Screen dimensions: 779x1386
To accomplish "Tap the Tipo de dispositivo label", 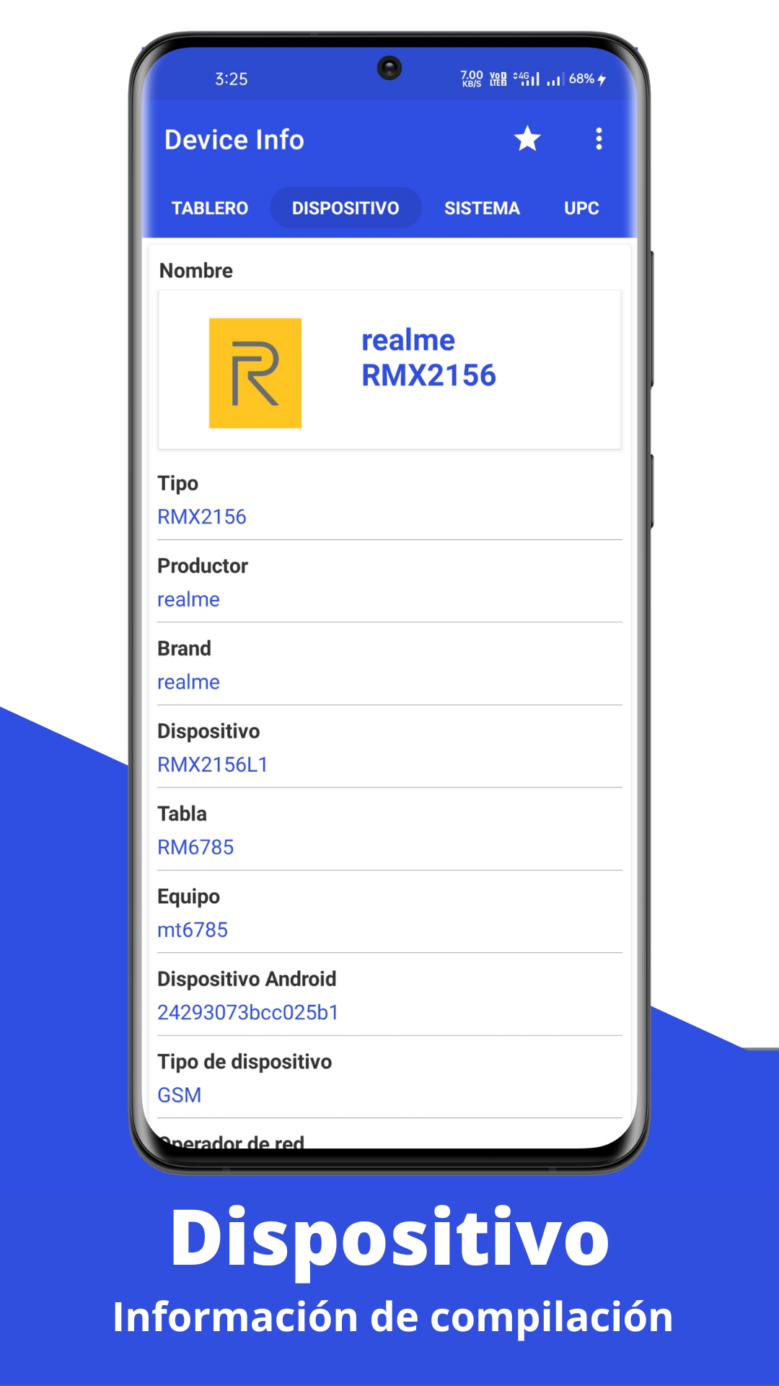I will tap(245, 1062).
